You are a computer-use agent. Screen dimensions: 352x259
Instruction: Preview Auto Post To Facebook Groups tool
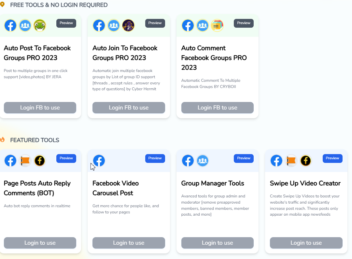(x=66, y=23)
